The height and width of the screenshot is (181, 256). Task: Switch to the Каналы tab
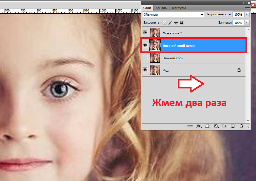pyautogui.click(x=161, y=8)
